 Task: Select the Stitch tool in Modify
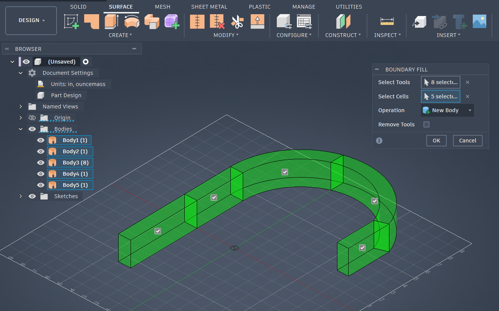tap(197, 21)
